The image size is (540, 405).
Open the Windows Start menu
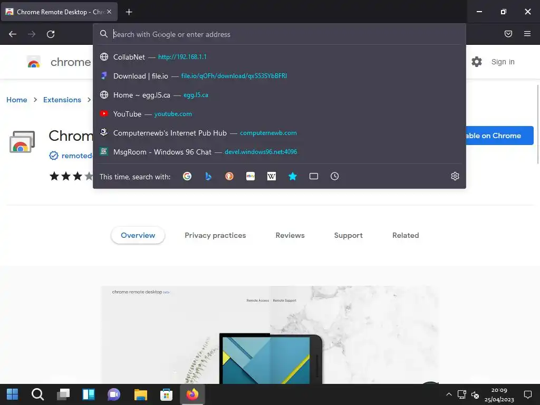[x=13, y=394]
